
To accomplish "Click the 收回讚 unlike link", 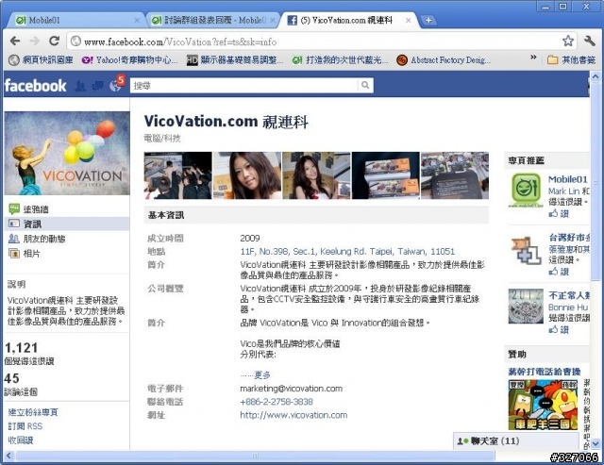I will [x=21, y=440].
